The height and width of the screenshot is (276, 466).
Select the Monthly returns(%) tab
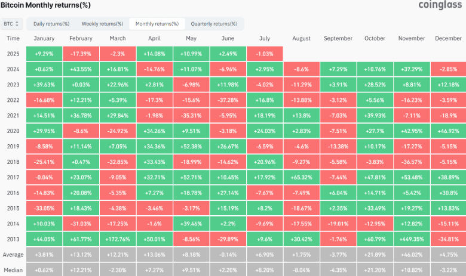pos(157,24)
